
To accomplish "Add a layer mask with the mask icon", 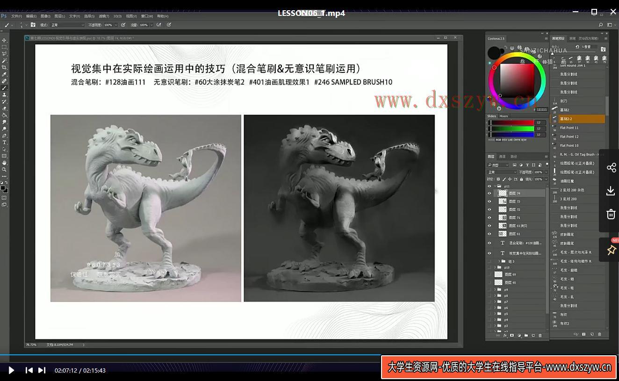I will 512,335.
